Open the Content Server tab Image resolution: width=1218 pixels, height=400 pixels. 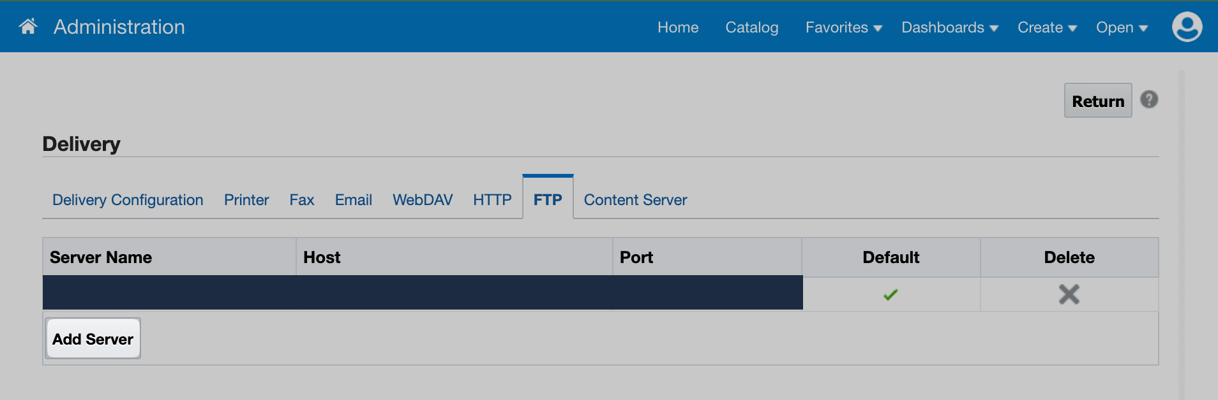coord(635,200)
